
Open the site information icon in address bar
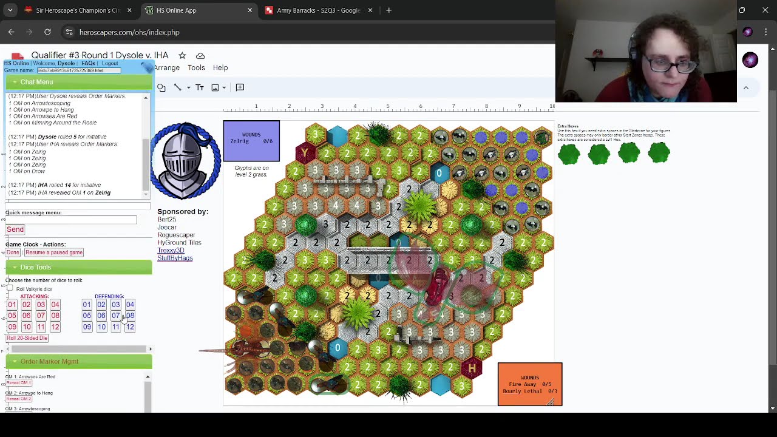click(x=69, y=32)
